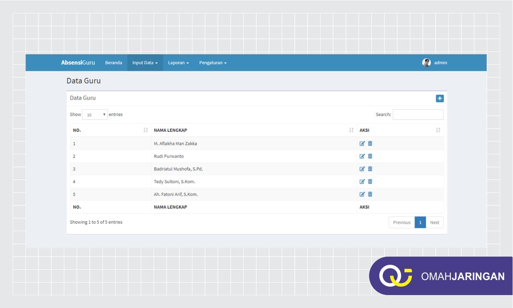The image size is (513, 308).
Task: Click inside the Search field
Action: click(418, 114)
